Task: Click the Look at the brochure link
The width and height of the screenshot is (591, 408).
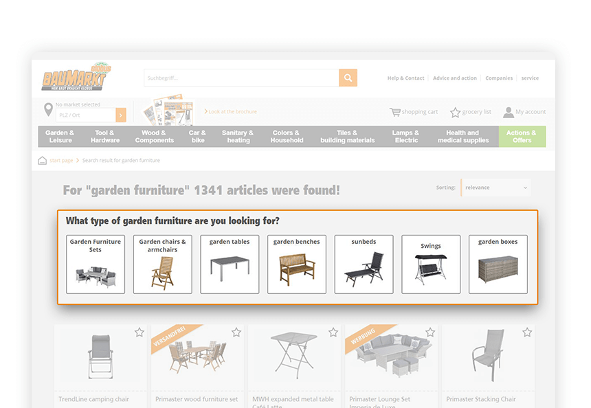Action: pyautogui.click(x=230, y=111)
